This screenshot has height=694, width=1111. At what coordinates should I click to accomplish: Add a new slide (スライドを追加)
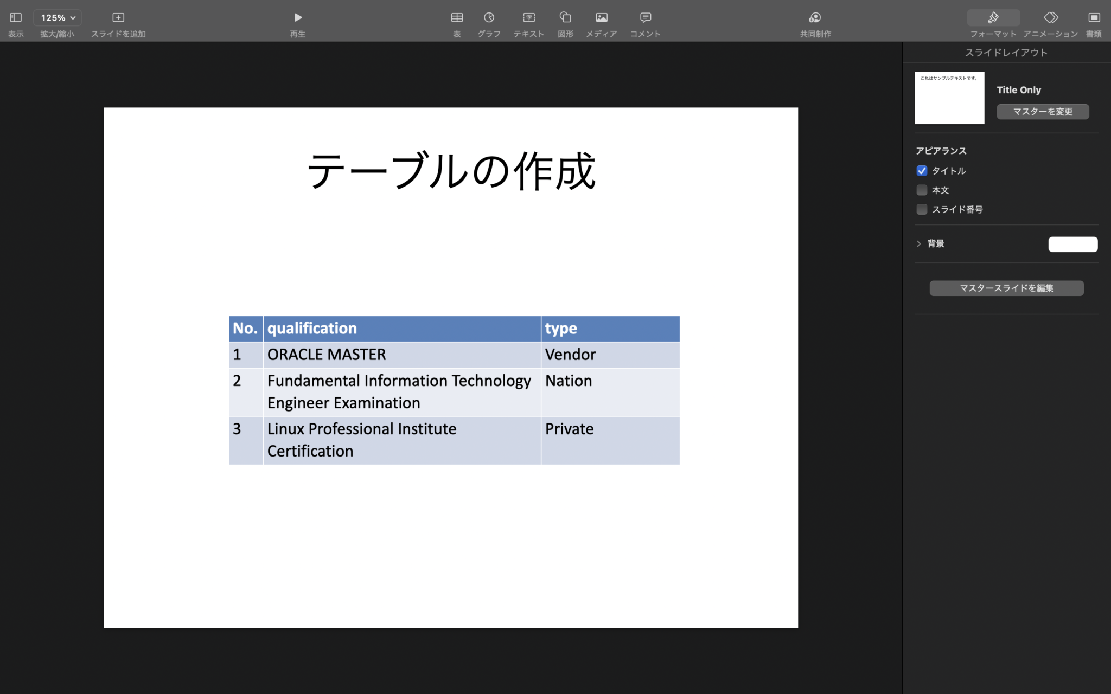pos(118,18)
